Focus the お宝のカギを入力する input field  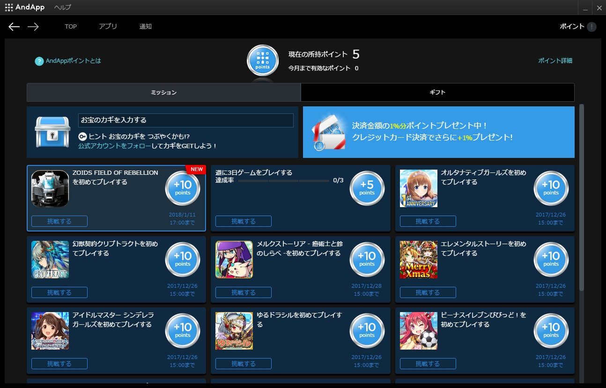(x=186, y=120)
